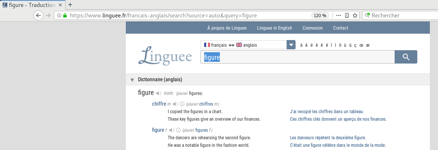438x150 pixels.
Task: Insert the â special character
Action: 307,45
